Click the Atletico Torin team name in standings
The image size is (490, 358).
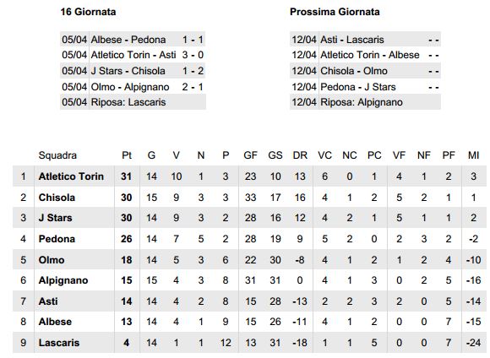pyautogui.click(x=71, y=176)
